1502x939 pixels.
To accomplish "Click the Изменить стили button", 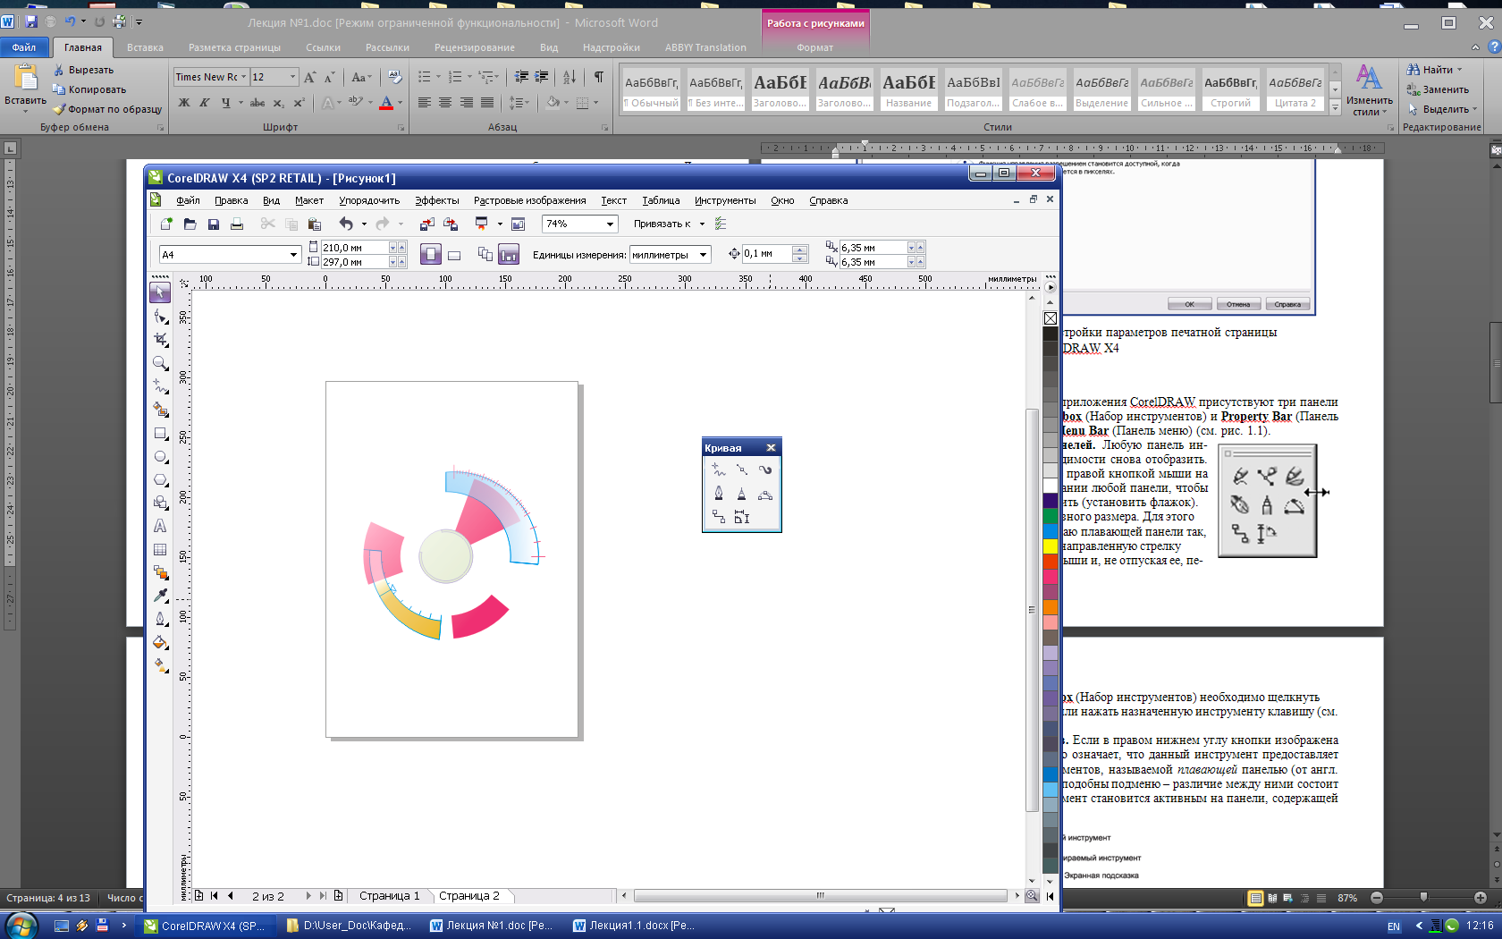I will click(1369, 89).
